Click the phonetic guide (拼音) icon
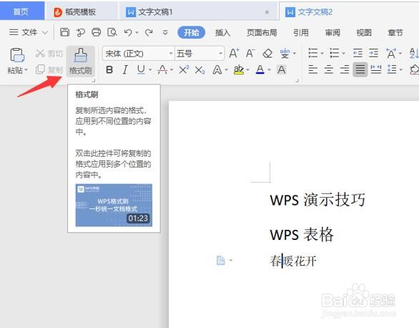 click(x=285, y=53)
